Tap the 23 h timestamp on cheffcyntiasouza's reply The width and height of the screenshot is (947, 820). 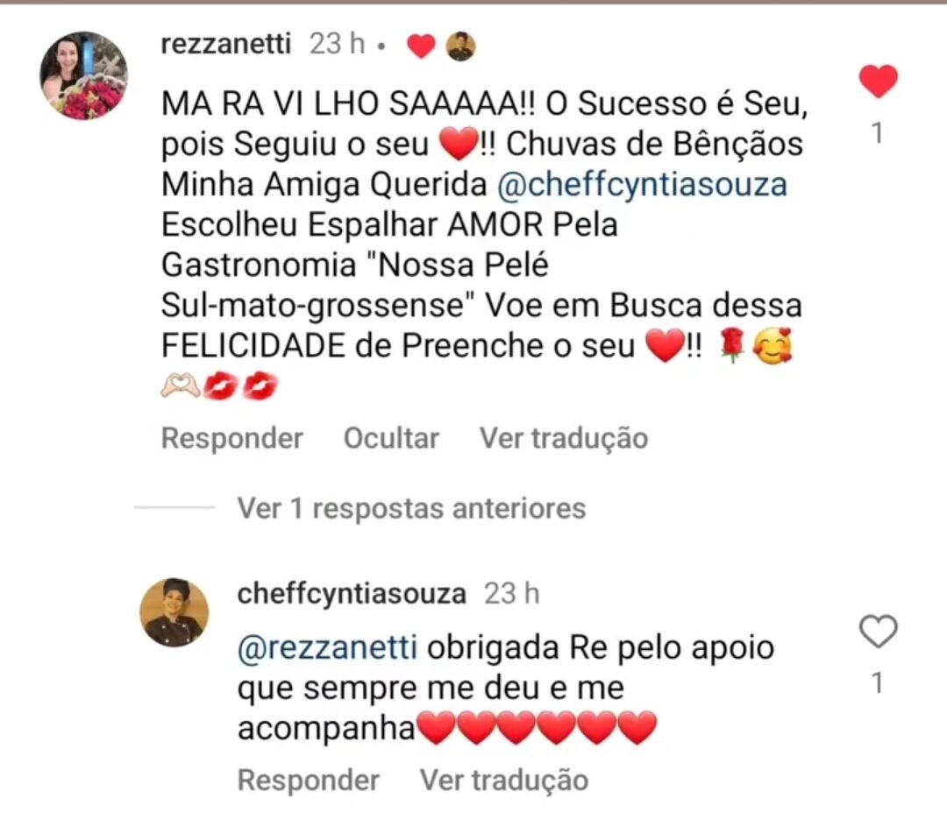[x=511, y=594]
